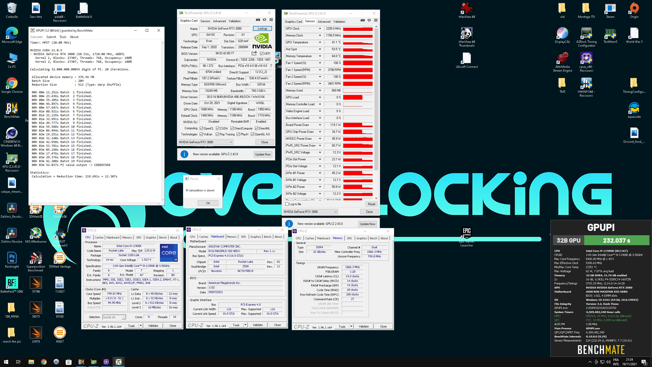The height and width of the screenshot is (367, 652).
Task: Click the screenshot camera icon in GPU-Z Graphics Card window
Action: tap(258, 20)
